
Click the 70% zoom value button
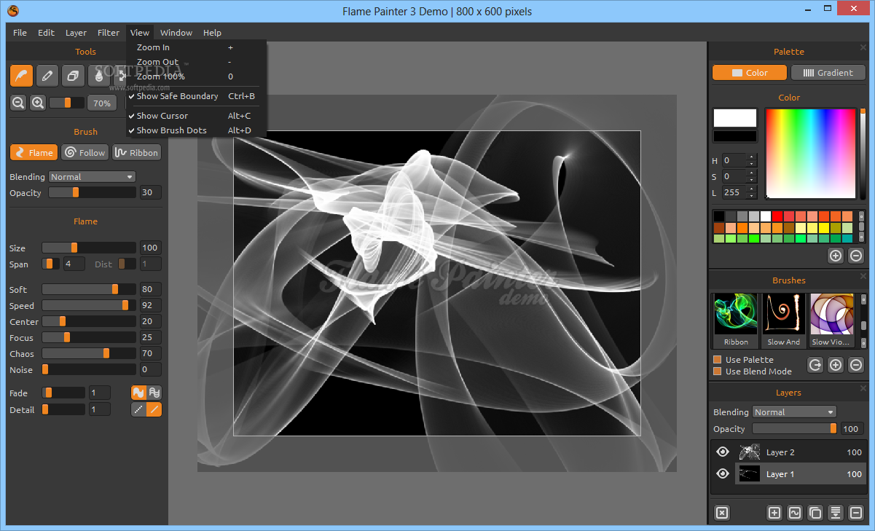tap(102, 103)
